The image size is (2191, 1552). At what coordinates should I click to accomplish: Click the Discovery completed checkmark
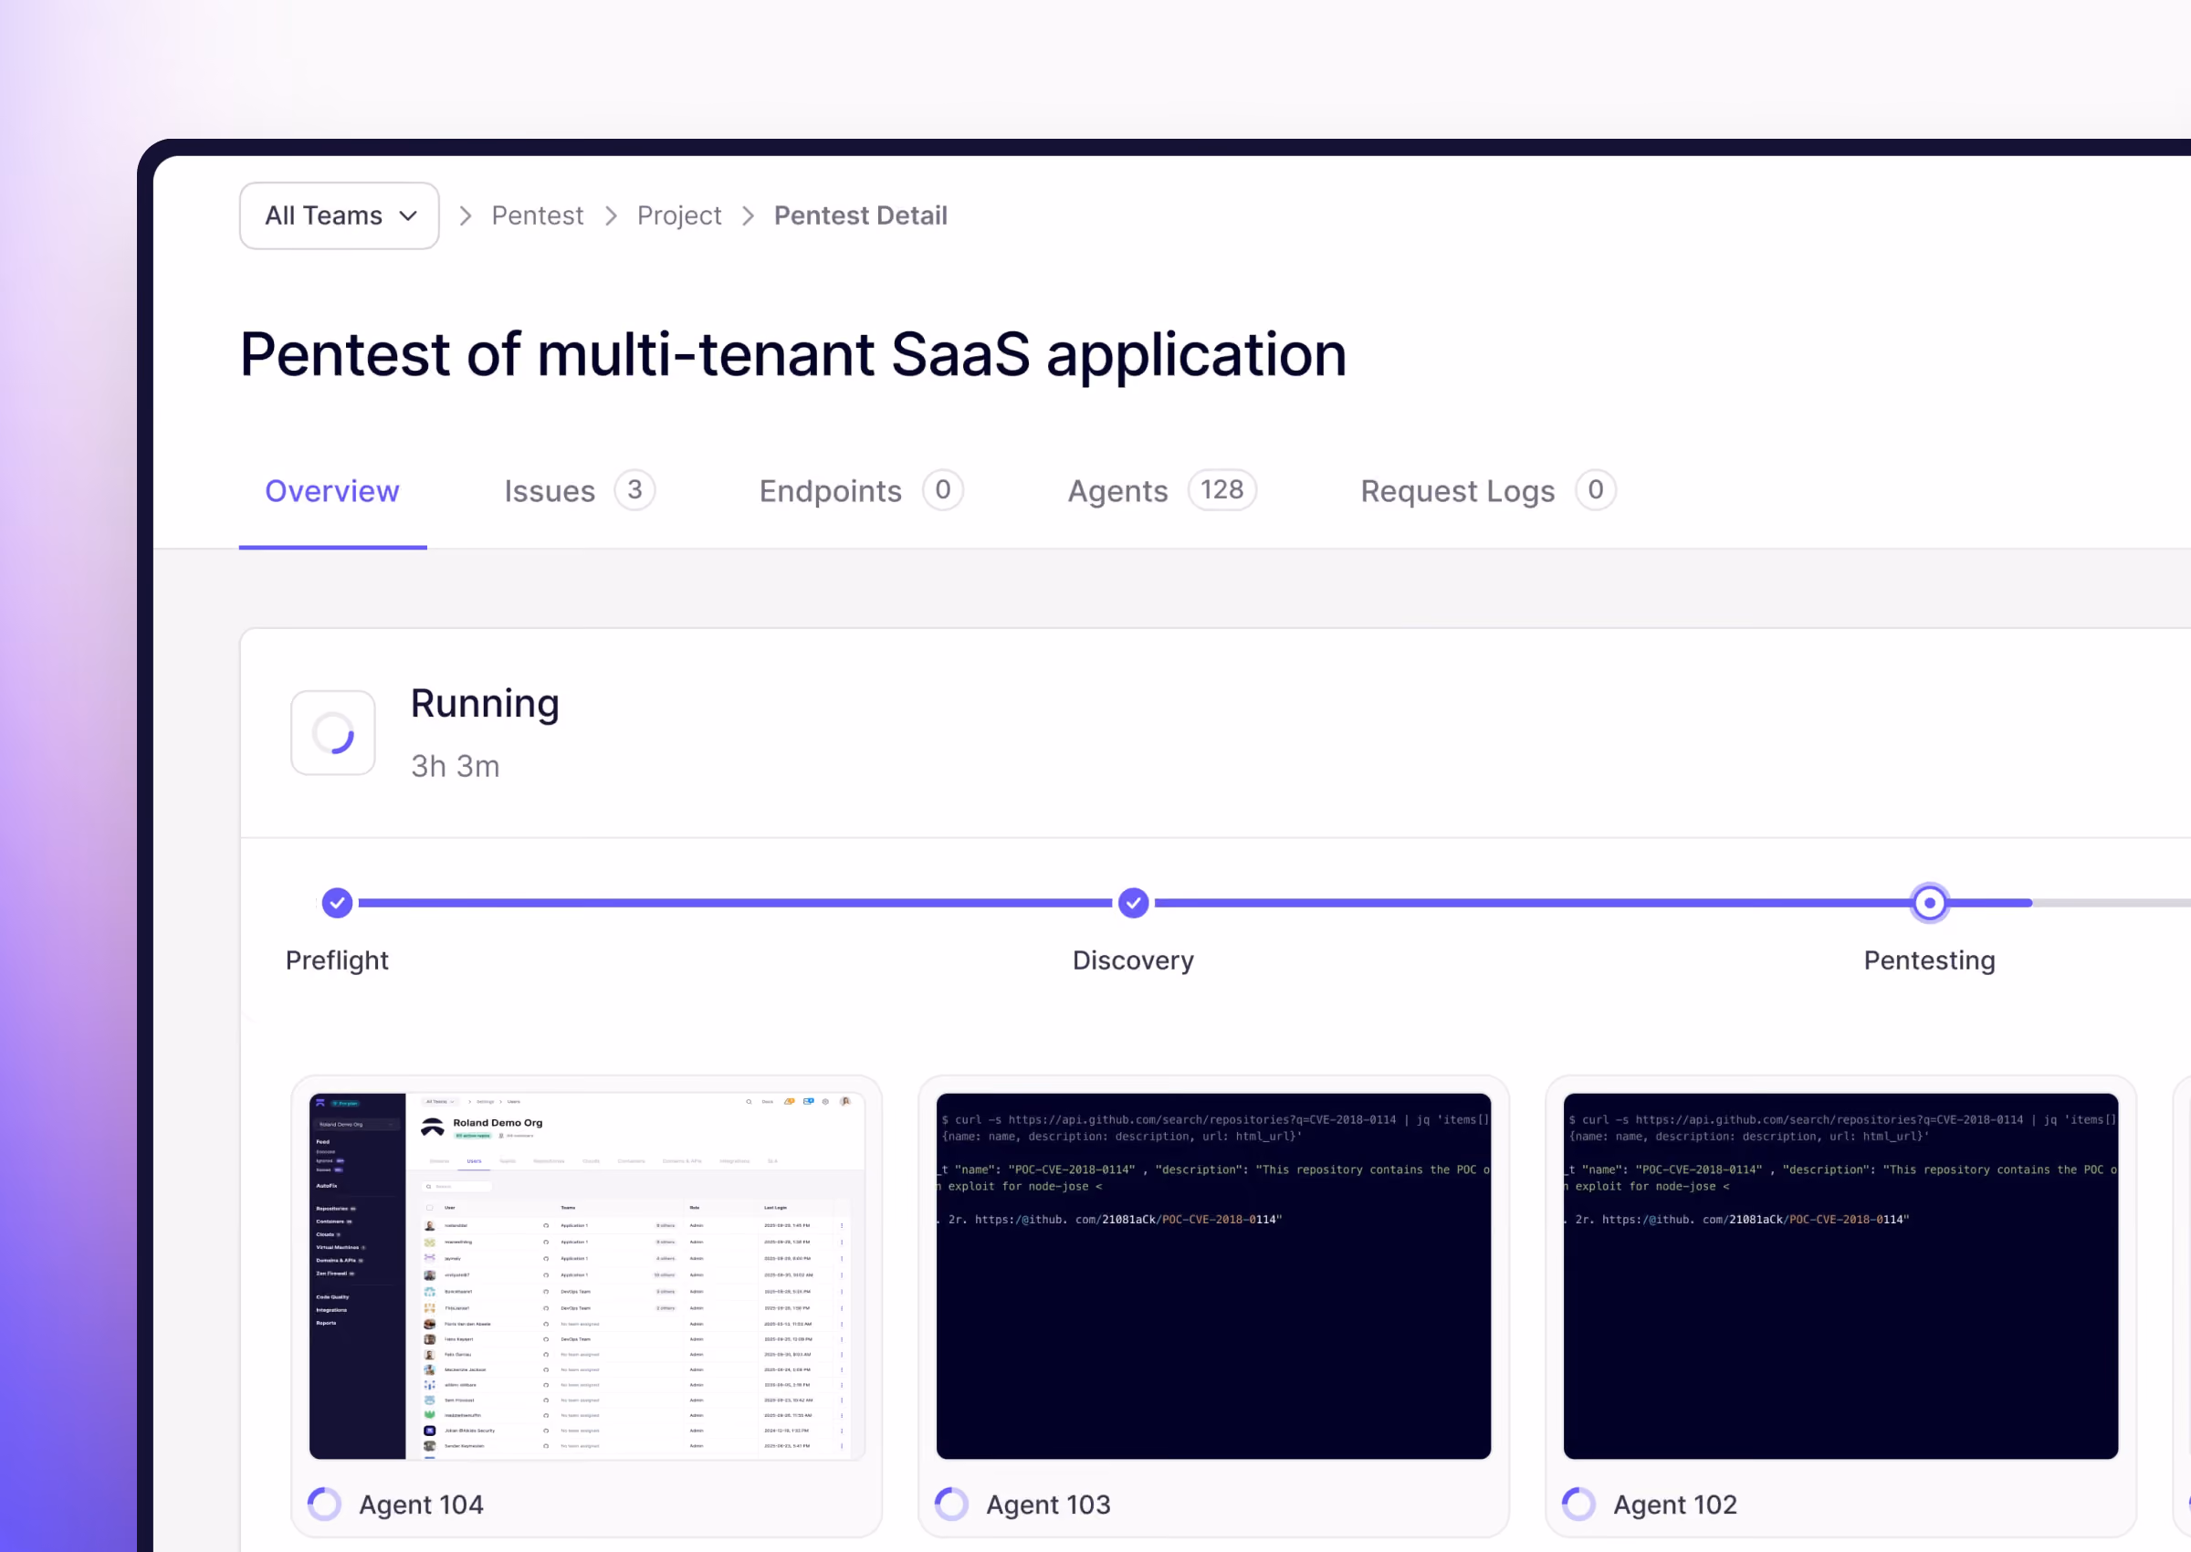[x=1133, y=903]
